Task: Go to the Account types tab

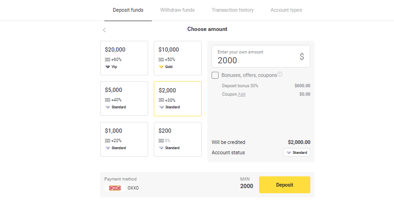Action: [286, 10]
